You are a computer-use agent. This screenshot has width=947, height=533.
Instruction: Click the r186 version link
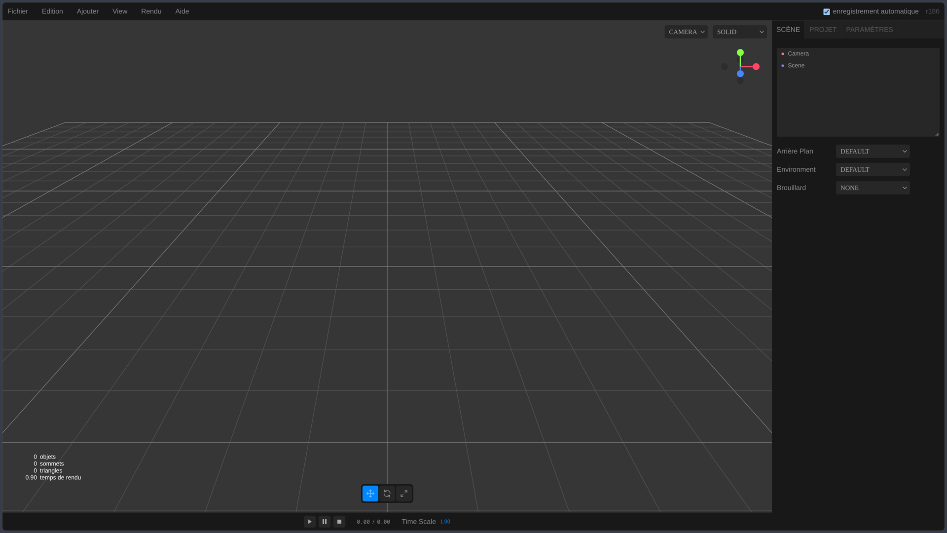(932, 11)
